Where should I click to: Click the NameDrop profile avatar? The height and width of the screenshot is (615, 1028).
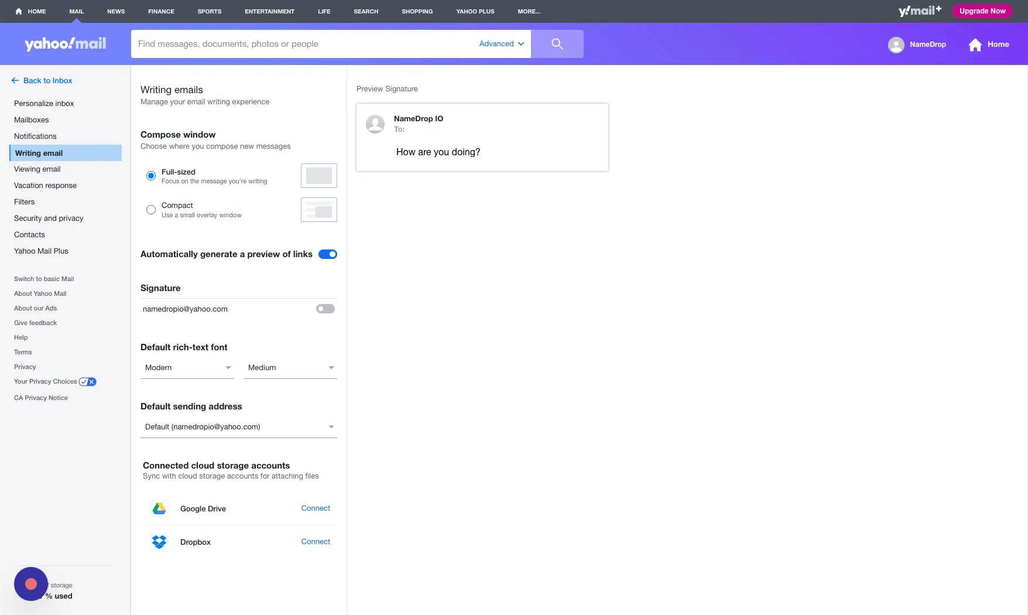click(896, 45)
